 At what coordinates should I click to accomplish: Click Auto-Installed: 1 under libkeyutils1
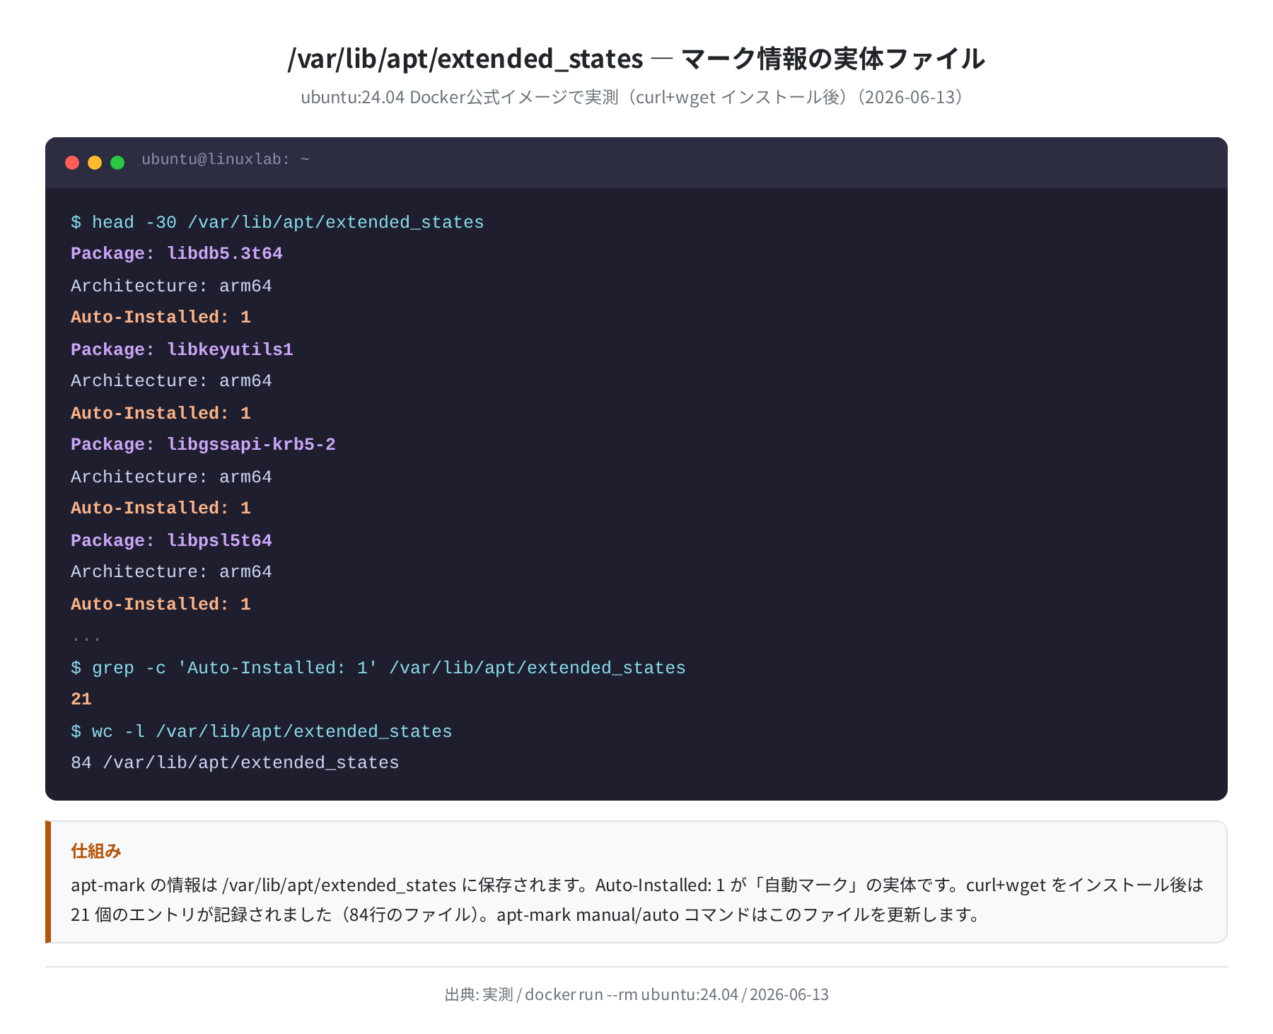point(161,413)
